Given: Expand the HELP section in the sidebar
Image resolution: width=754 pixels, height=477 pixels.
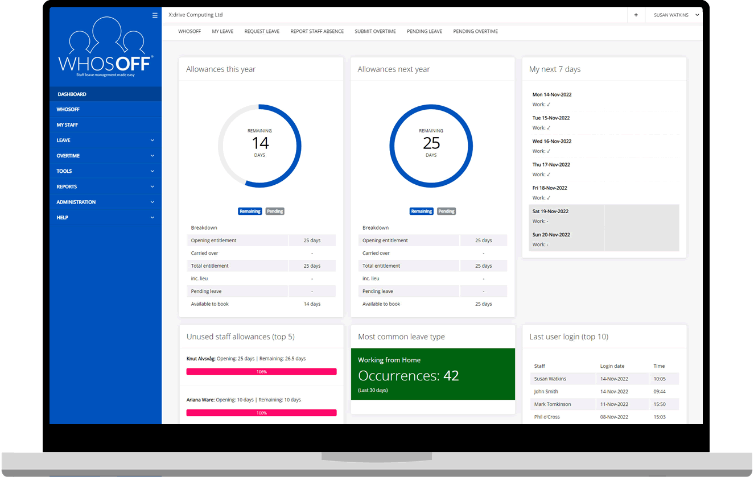Looking at the screenshot, I should tap(105, 217).
